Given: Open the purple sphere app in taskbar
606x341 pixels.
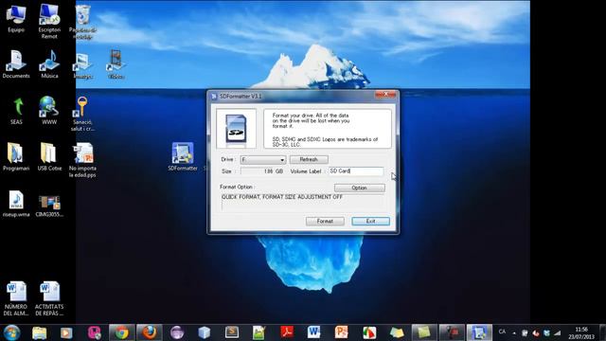Looking at the screenshot, I should (x=177, y=332).
